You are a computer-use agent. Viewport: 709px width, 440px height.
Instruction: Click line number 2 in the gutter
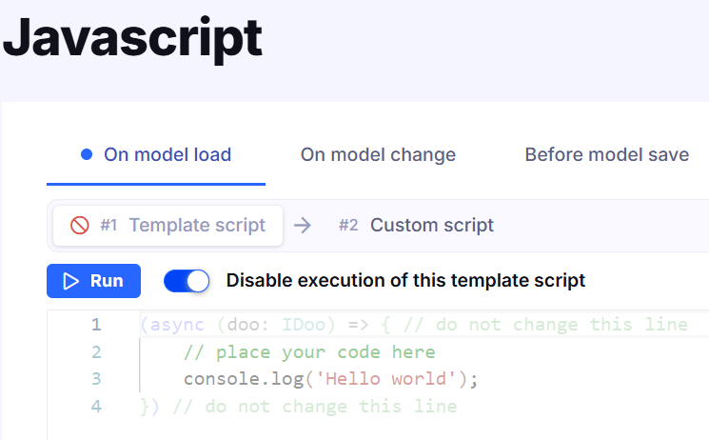click(96, 352)
